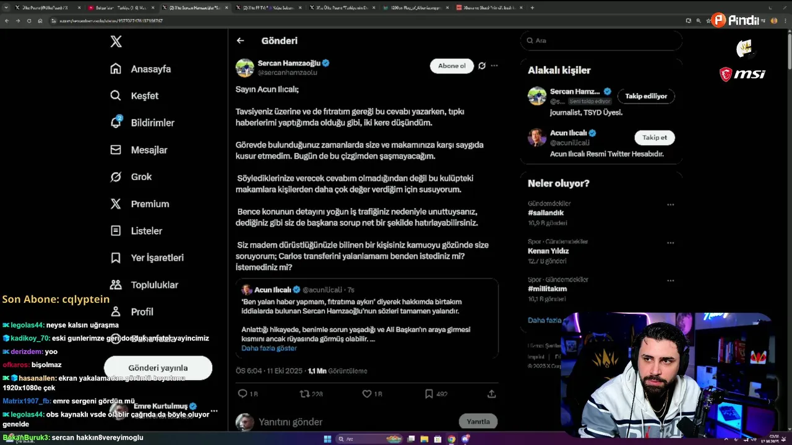Viewport: 792px width, 445px height.
Task: Click Takip et for Acun Ilıcalı
Action: point(655,137)
